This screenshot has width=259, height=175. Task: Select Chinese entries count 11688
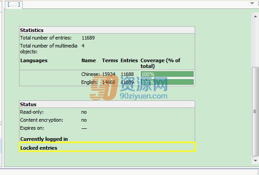pos(127,74)
